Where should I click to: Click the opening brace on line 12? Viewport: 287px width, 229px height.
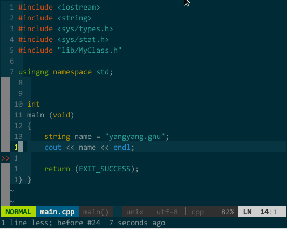point(29,126)
